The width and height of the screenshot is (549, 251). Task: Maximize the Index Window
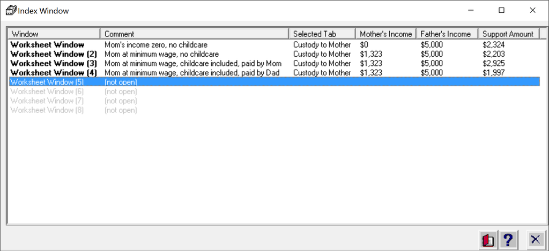tap(502, 10)
